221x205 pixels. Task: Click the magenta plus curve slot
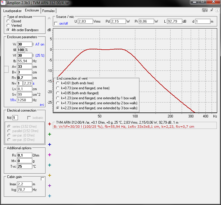50,155
